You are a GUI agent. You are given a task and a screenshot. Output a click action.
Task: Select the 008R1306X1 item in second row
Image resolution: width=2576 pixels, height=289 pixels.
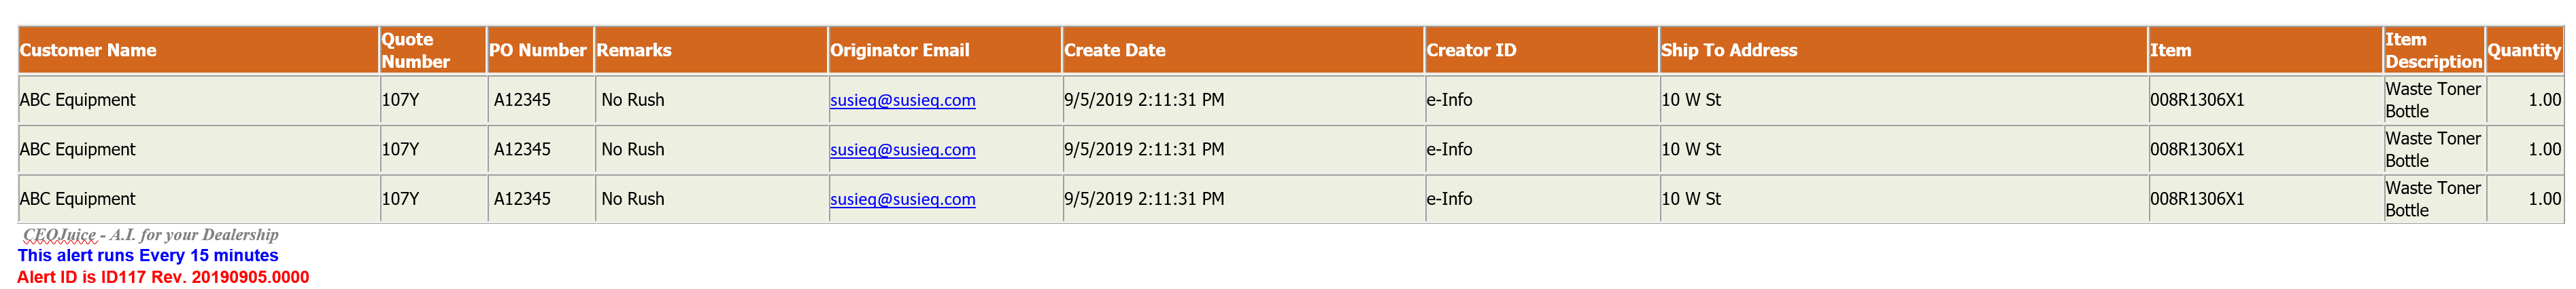click(x=2197, y=149)
